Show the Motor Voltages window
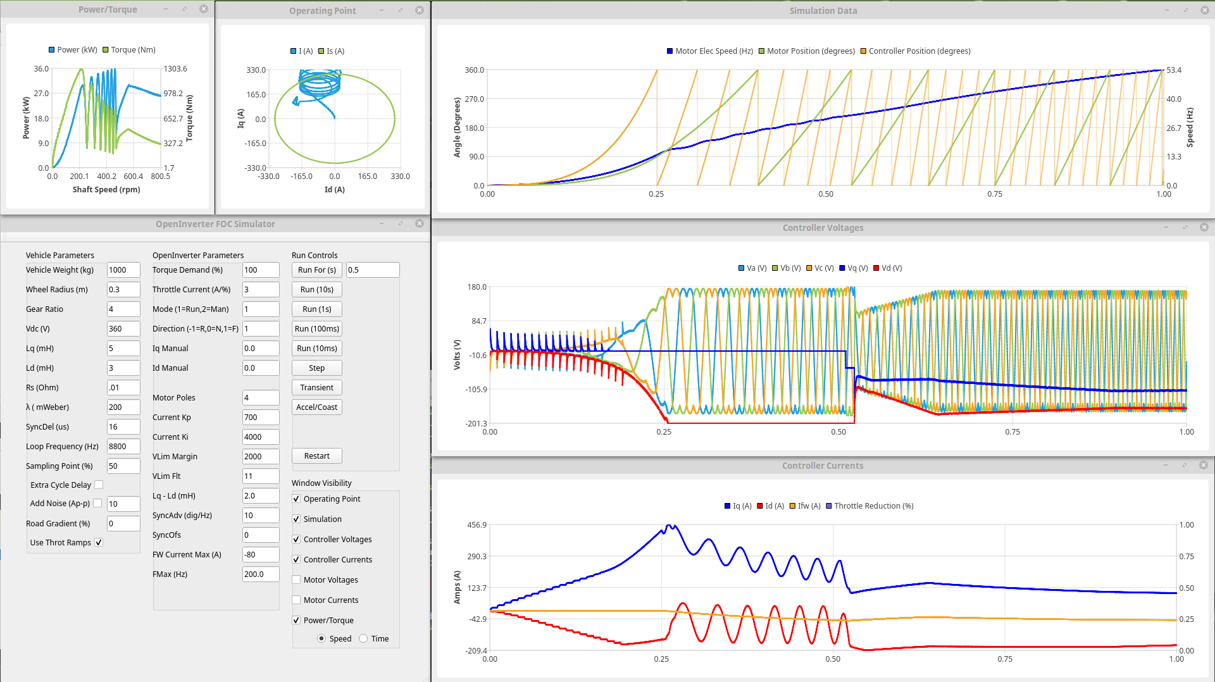 point(296,580)
